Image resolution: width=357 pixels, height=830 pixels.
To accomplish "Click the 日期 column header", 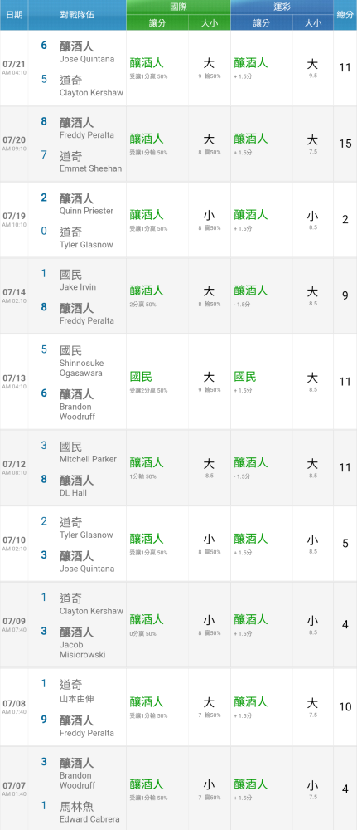I will click(14, 15).
